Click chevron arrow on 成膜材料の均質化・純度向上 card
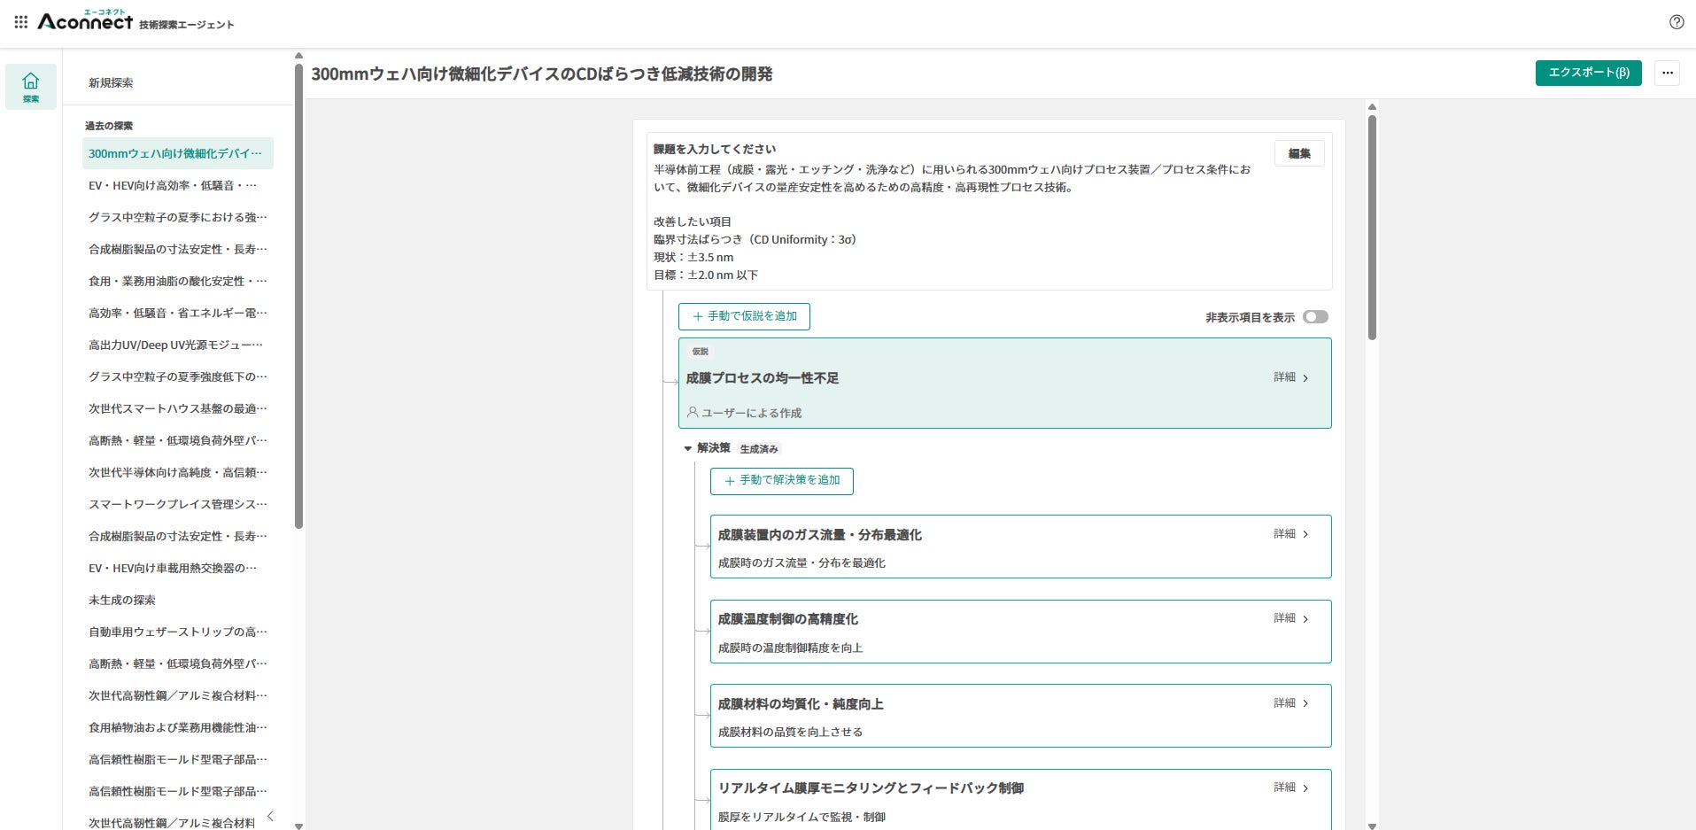Image resolution: width=1696 pixels, height=830 pixels. pyautogui.click(x=1305, y=703)
